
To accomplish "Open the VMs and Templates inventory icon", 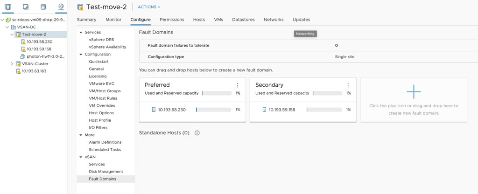I will pos(26,7).
